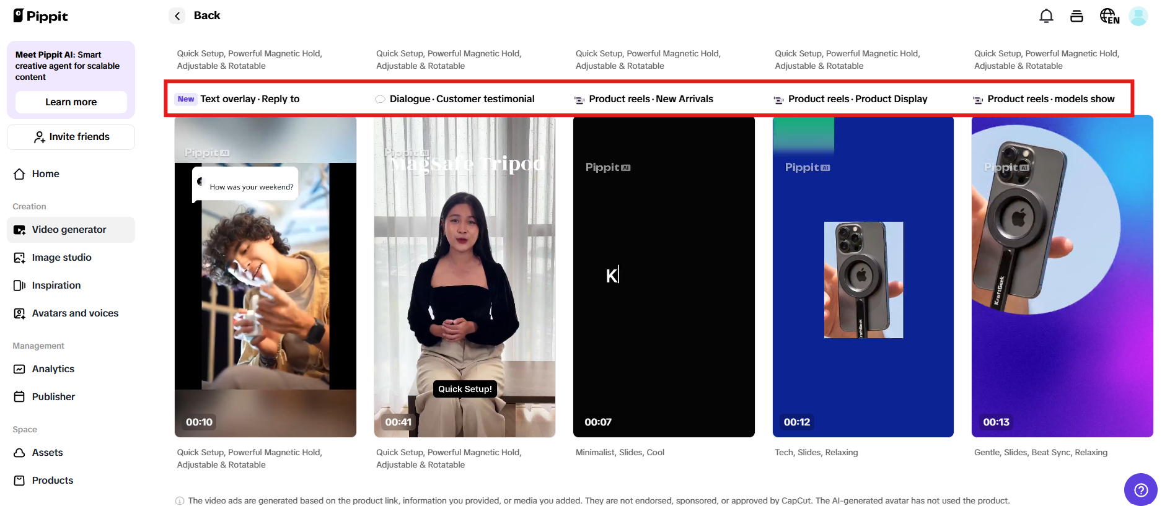Click the Minimalist, Slides, Cool caption
Screen dimensions: 1175x506
tap(620, 453)
